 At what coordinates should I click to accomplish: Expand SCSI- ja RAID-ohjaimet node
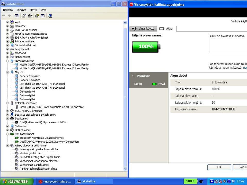click(7, 111)
